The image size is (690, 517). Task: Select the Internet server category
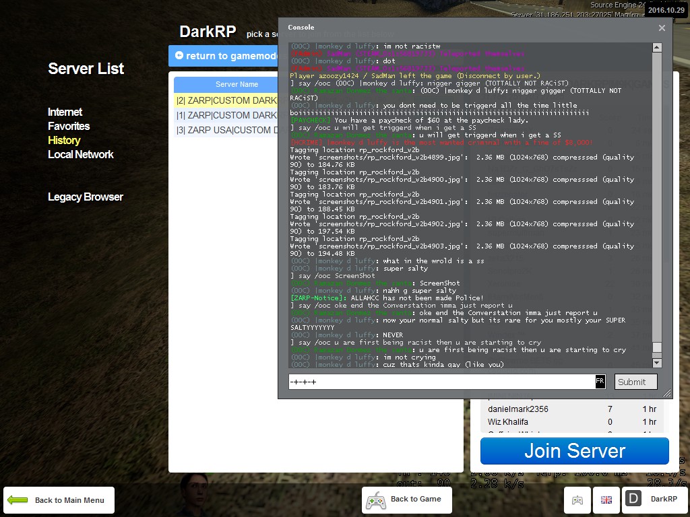65,112
